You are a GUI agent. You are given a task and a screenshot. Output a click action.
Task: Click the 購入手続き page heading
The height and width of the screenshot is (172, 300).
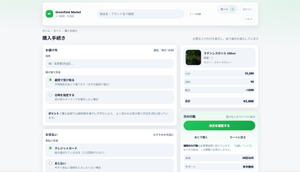[x=54, y=38]
